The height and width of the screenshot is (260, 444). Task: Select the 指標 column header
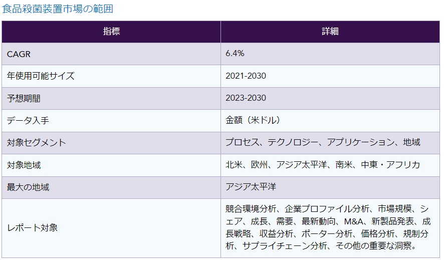[111, 32]
